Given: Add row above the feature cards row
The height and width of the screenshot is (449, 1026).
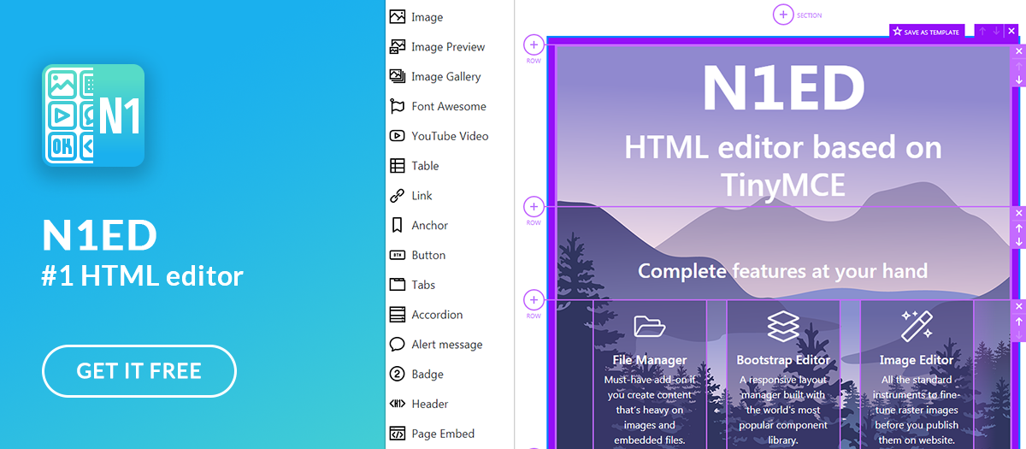Looking at the screenshot, I should 534,300.
